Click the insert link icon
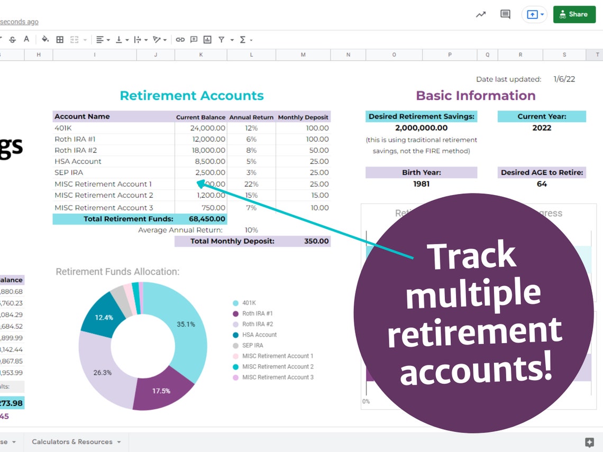Viewport: 603px width, 452px height. 180,40
